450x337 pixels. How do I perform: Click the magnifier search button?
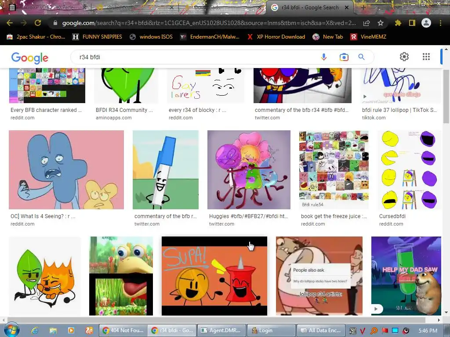pos(361,57)
